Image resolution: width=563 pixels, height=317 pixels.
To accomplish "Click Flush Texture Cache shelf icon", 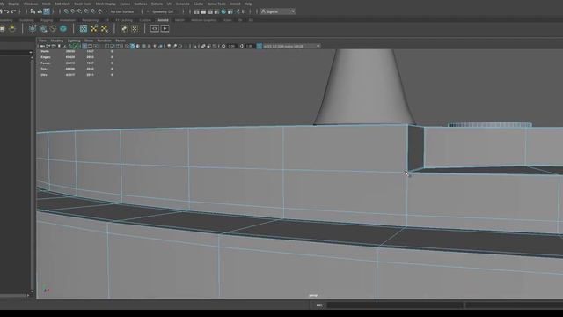I will pos(33,28).
